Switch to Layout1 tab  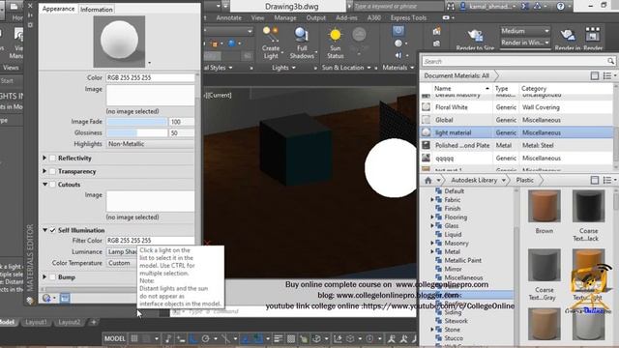(x=36, y=322)
